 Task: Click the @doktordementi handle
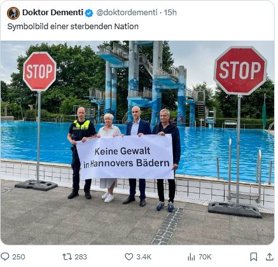pos(127,13)
